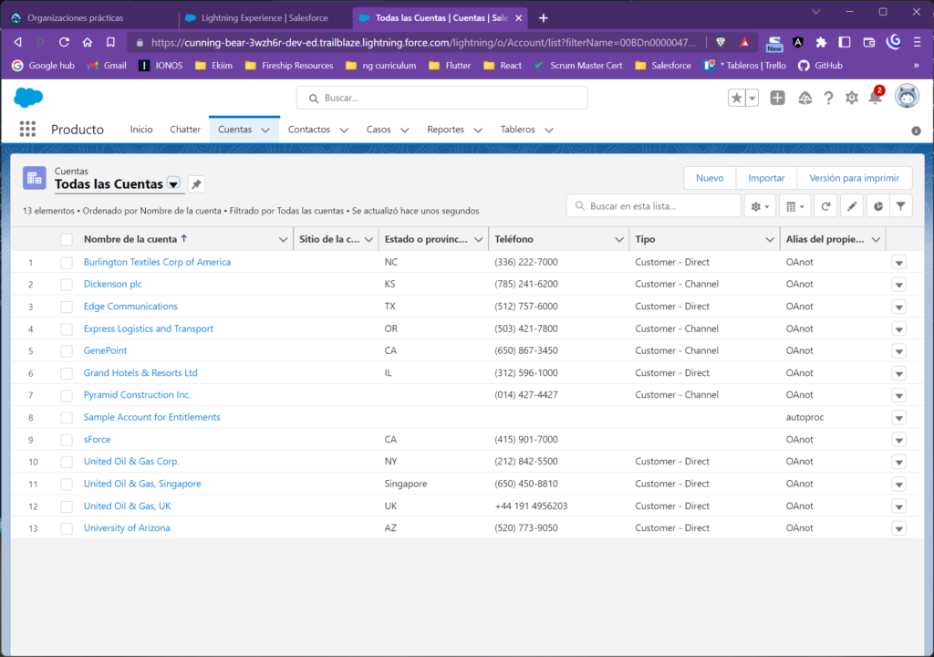Sort by Nombre de la cuenta column
Viewport: 934px width, 657px height.
[130, 239]
